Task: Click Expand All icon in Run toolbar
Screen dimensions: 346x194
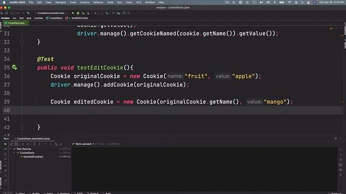Action: coord(34,144)
